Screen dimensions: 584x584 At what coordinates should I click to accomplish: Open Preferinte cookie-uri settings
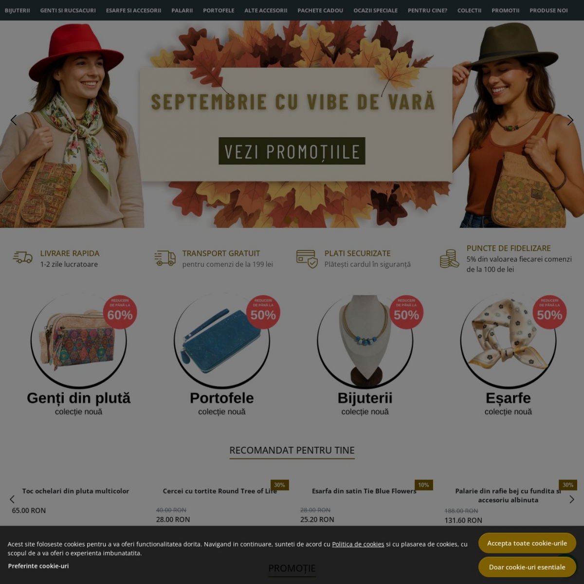[x=38, y=566]
